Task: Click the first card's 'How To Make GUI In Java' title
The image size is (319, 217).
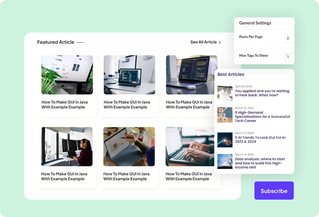Action: 65,105
